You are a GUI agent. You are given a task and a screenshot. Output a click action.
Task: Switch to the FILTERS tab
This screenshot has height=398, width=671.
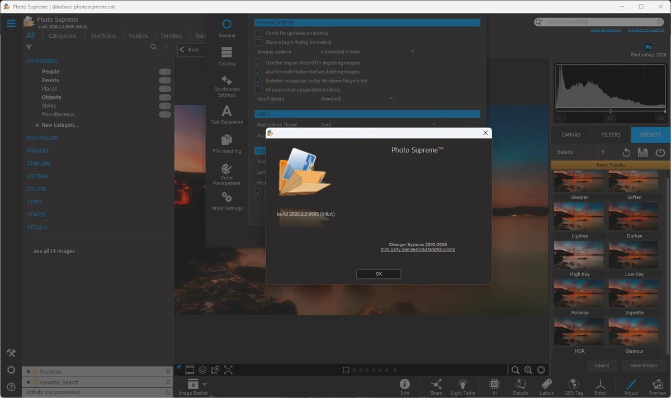611,135
